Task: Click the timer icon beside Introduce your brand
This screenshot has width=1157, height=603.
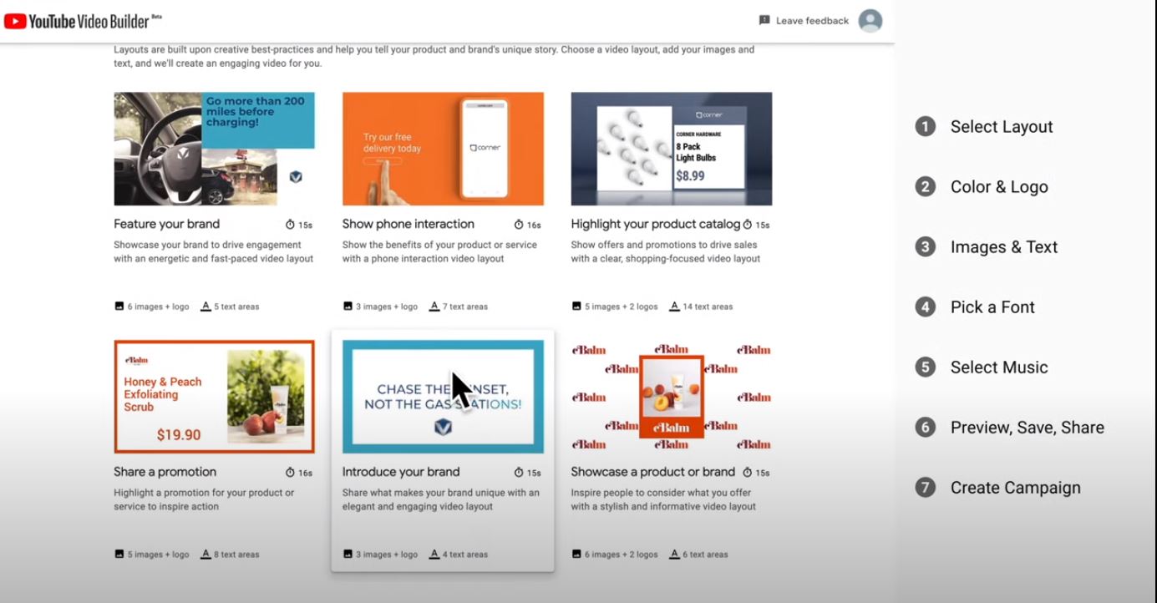Action: pyautogui.click(x=519, y=473)
